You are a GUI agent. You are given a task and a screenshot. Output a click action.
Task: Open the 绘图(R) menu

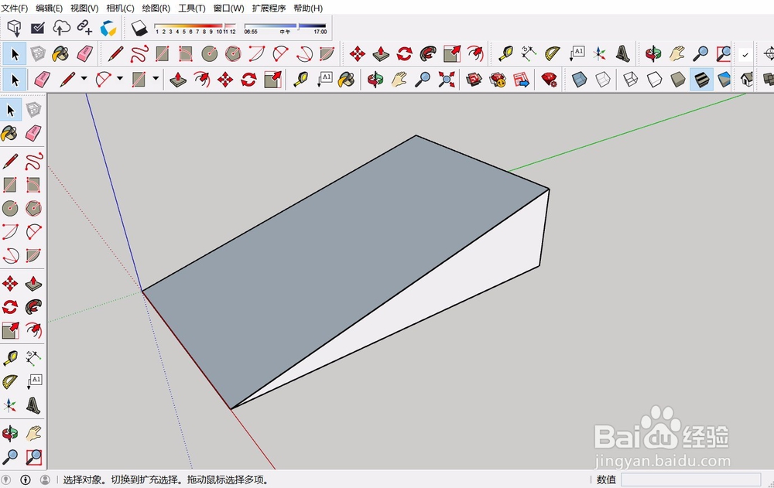(x=156, y=9)
